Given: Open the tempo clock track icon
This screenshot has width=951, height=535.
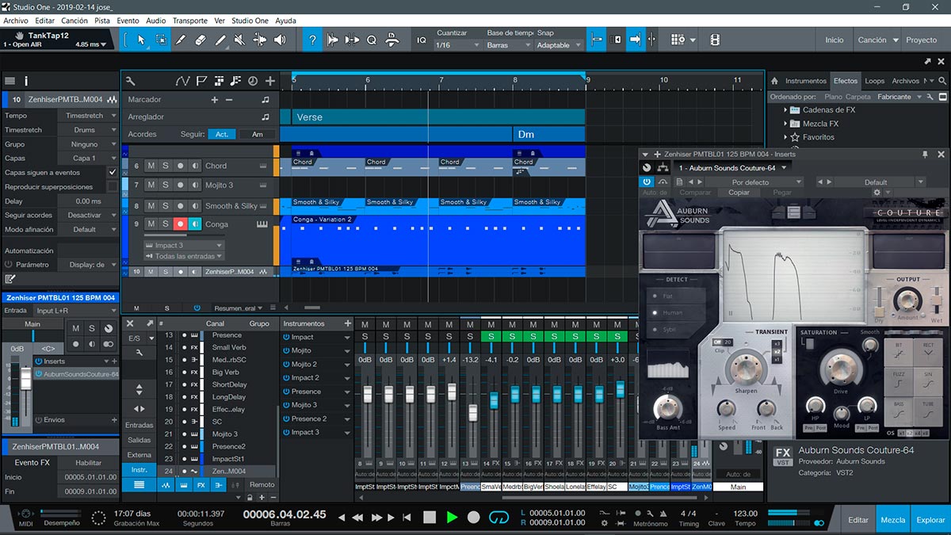Looking at the screenshot, I should pyautogui.click(x=253, y=81).
